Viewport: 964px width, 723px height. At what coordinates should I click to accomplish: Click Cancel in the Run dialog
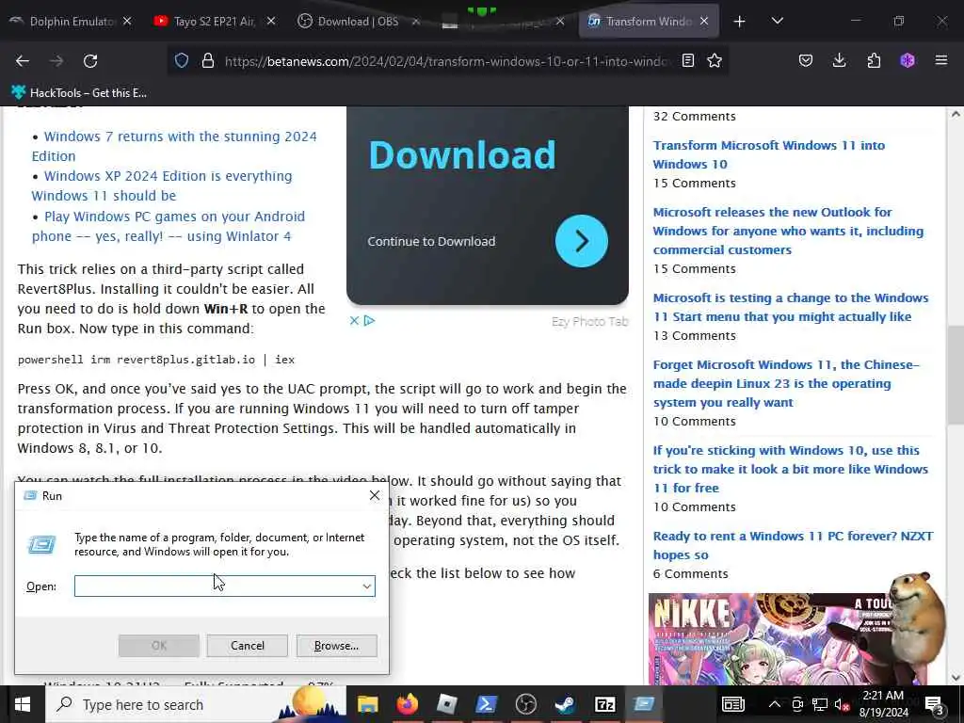248,646
